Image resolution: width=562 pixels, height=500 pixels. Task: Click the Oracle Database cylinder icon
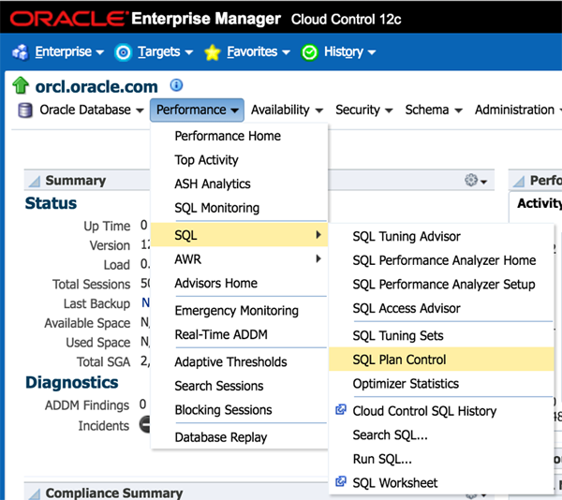26,110
